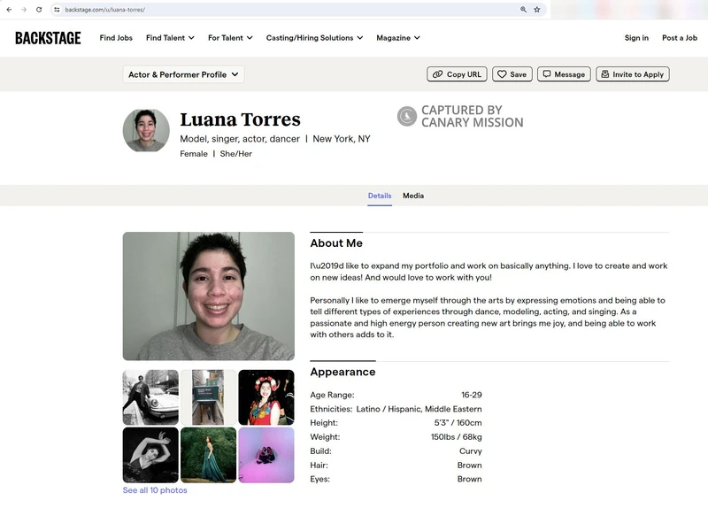The image size is (708, 508).
Task: Expand Casting/Hiring Solutions menu
Action: tap(314, 38)
